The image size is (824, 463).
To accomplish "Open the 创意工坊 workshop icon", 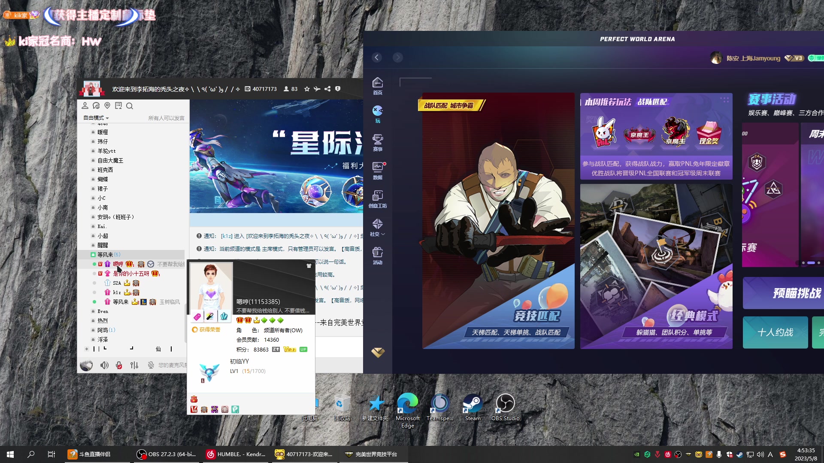I will (378, 199).
